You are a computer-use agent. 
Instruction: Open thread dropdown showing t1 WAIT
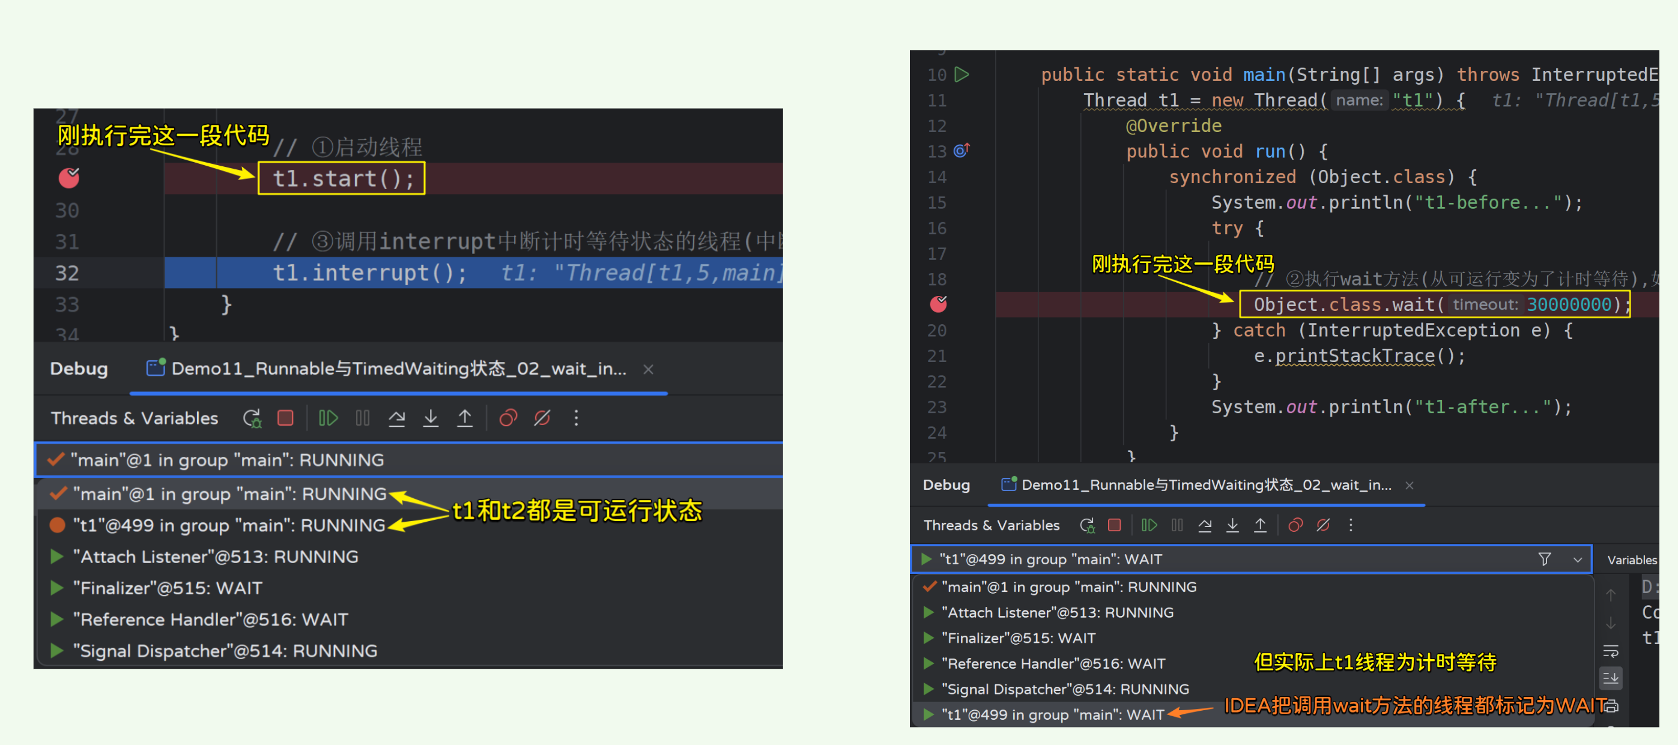(x=1577, y=560)
